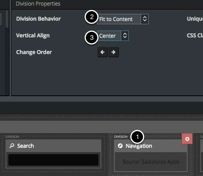The image size is (203, 176).
Task: Click the DIVISION label above Search
Action: (x=12, y=137)
